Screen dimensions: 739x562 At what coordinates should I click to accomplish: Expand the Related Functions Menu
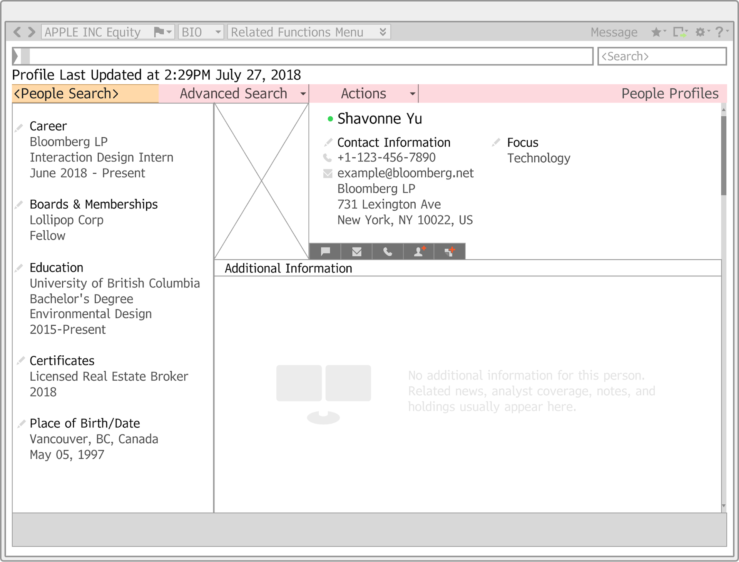[x=309, y=32]
